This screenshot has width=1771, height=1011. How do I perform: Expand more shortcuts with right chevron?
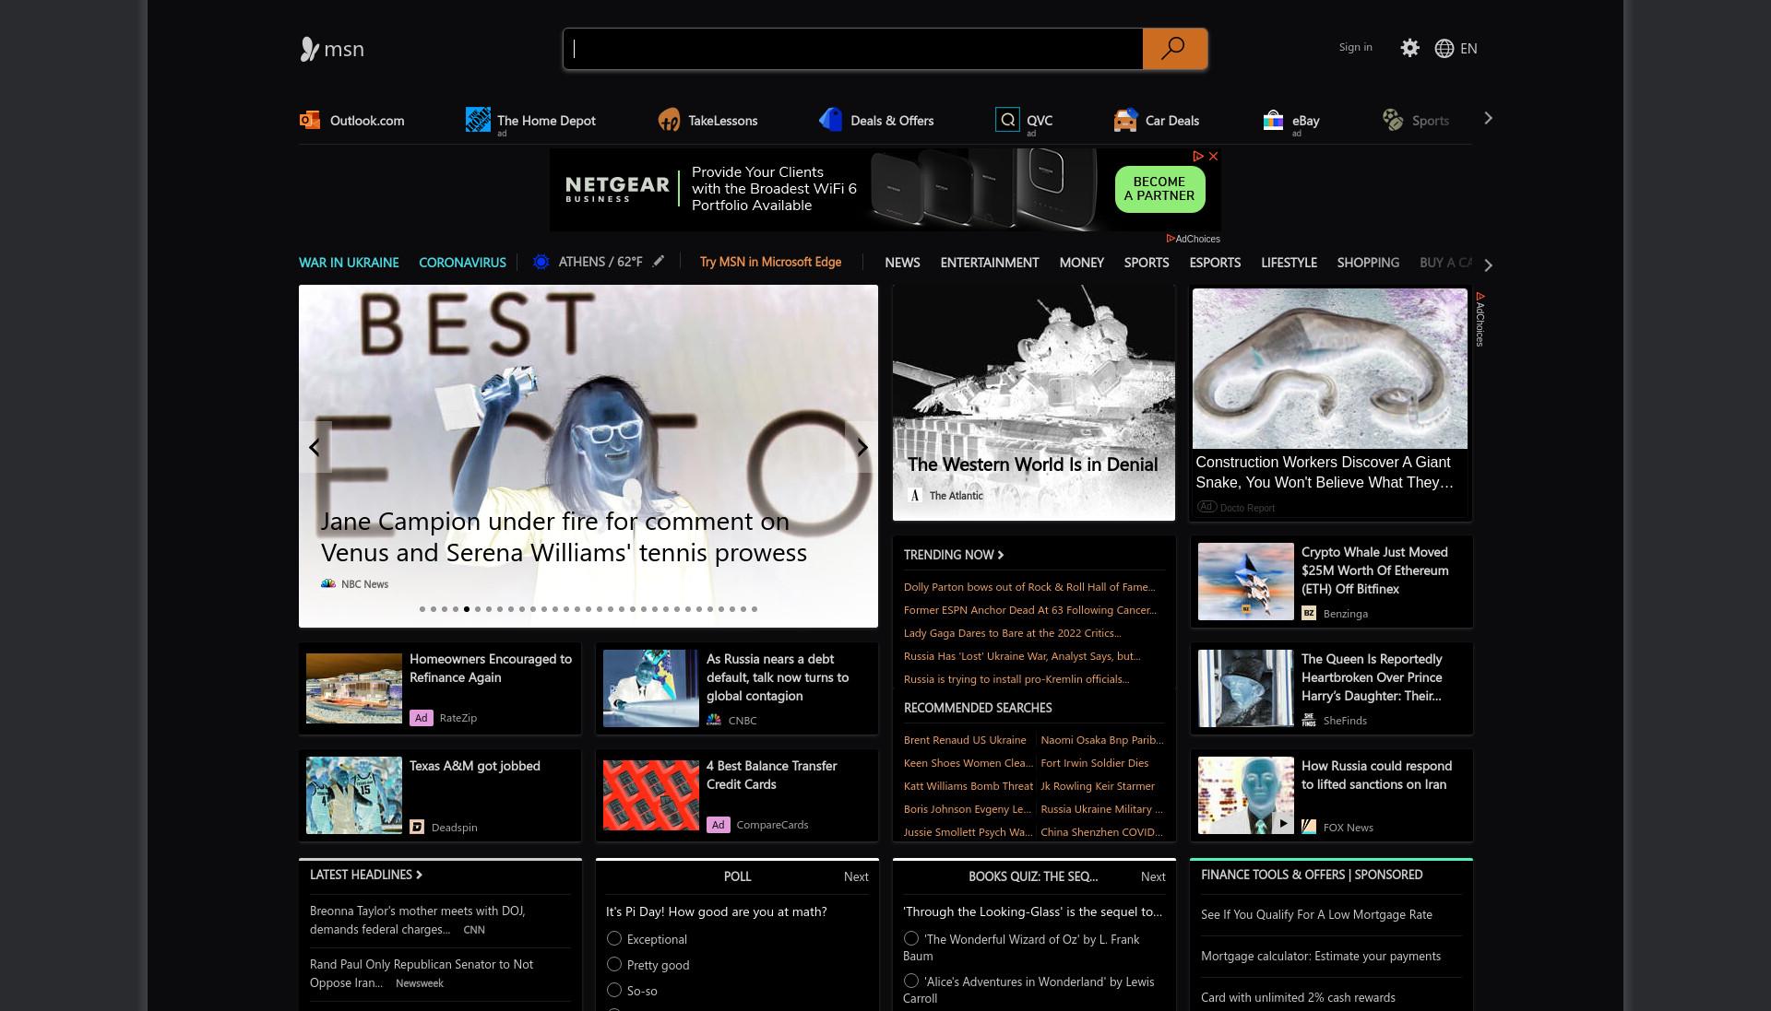(x=1488, y=118)
